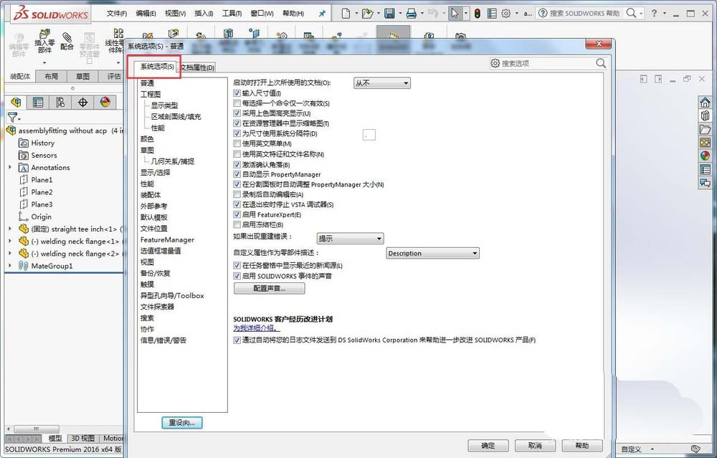Viewport: 717px width, 458px height.
Task: Open the 从不 startup document dropdown
Action: 382,83
